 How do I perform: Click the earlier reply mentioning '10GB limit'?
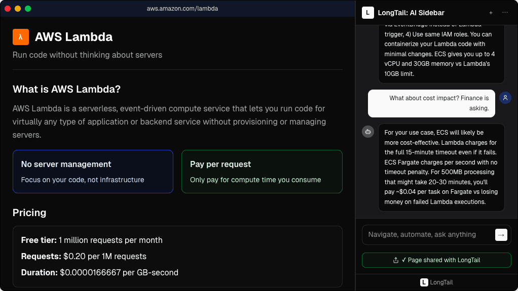pos(441,54)
